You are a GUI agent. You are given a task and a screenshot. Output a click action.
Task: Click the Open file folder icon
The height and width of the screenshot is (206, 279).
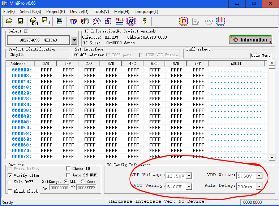(x=9, y=21)
